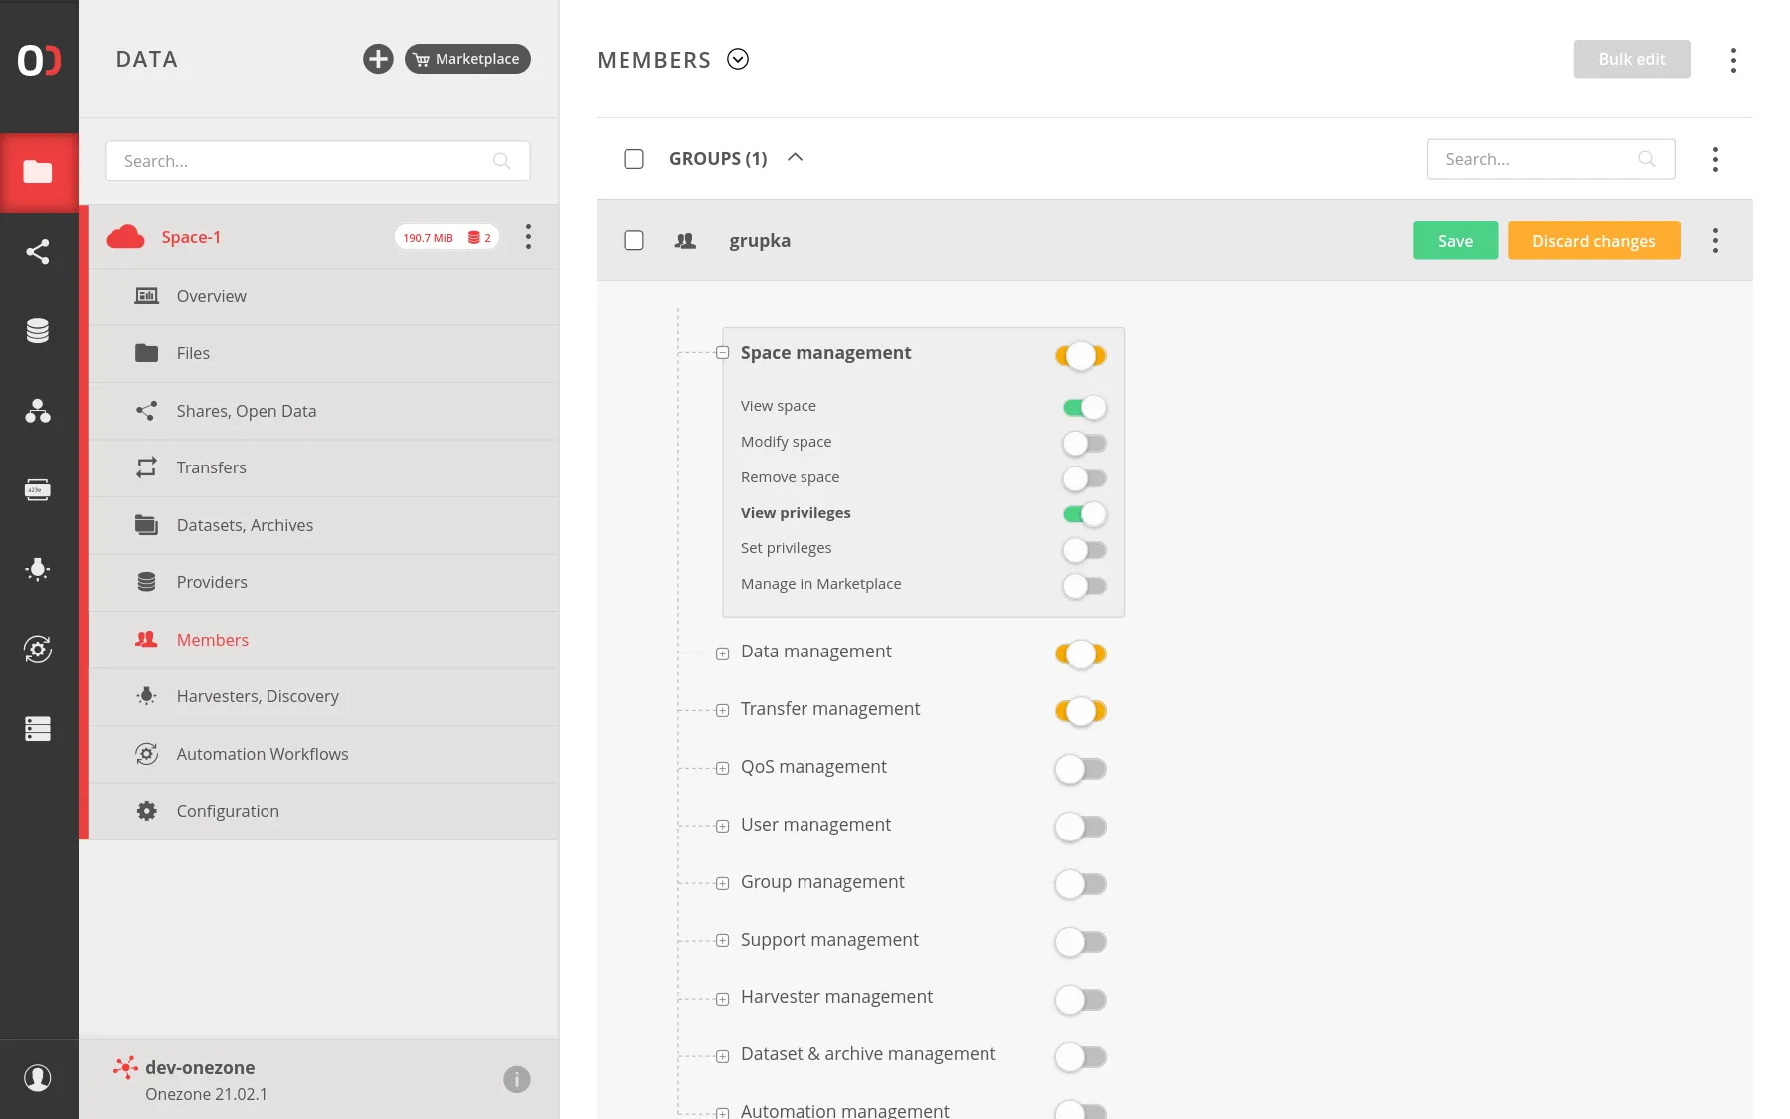1790x1119 pixels.
Task: Click the dev-onezone info icon
Action: (516, 1079)
